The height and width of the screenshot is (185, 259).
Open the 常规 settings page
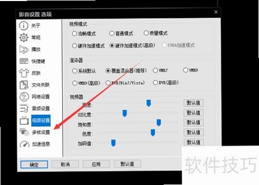[x=36, y=38]
